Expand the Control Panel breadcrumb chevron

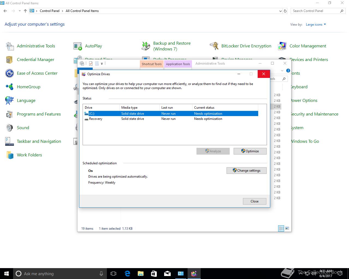(x=63, y=11)
